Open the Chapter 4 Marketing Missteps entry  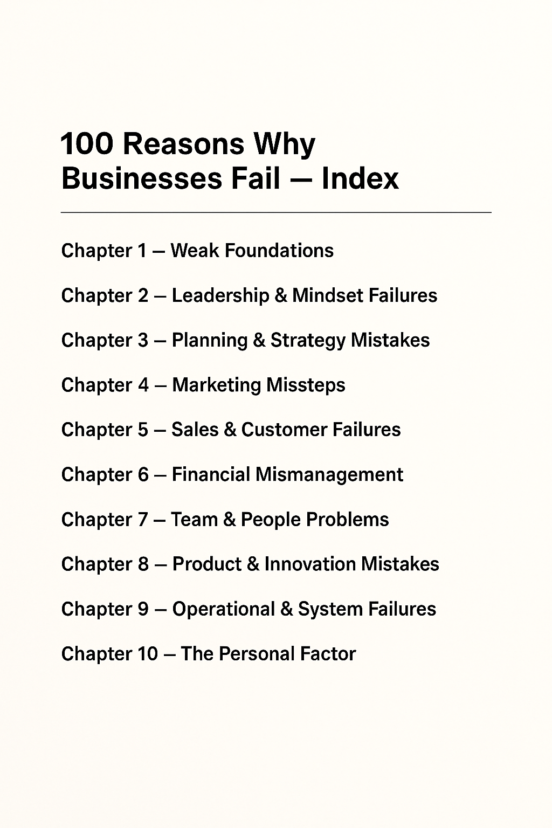click(x=203, y=385)
